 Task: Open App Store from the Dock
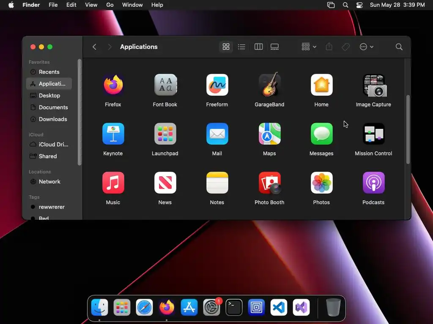(x=189, y=307)
